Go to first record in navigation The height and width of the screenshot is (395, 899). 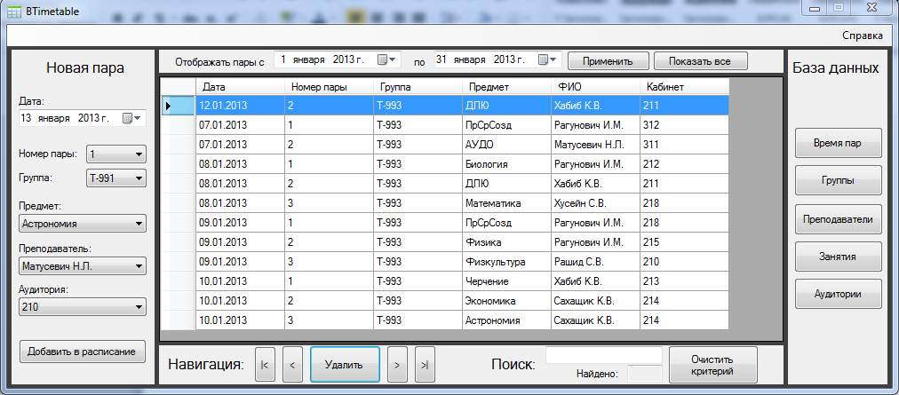[x=265, y=364]
